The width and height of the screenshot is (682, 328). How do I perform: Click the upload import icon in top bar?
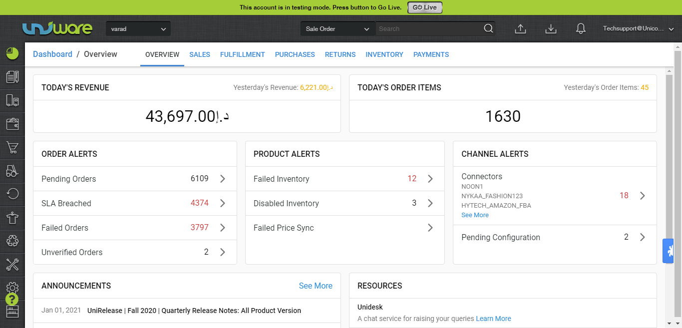pos(520,28)
